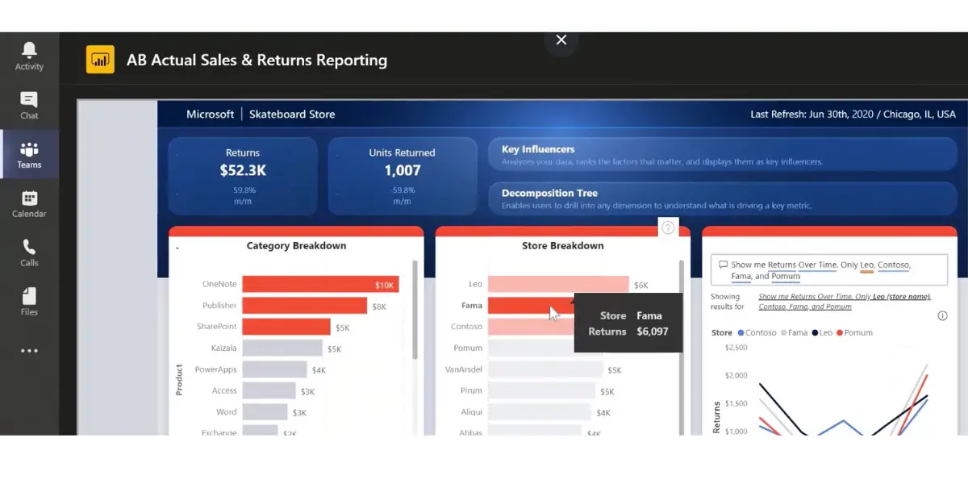Select the SharePoint bar in Category Breakdown
The image size is (968, 484).
click(x=286, y=327)
